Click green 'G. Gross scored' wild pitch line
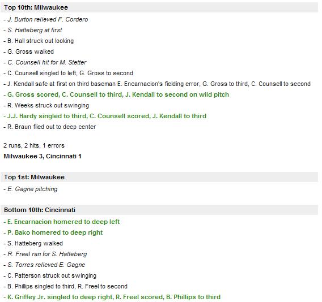This screenshot has height=302, width=322. pos(116,94)
